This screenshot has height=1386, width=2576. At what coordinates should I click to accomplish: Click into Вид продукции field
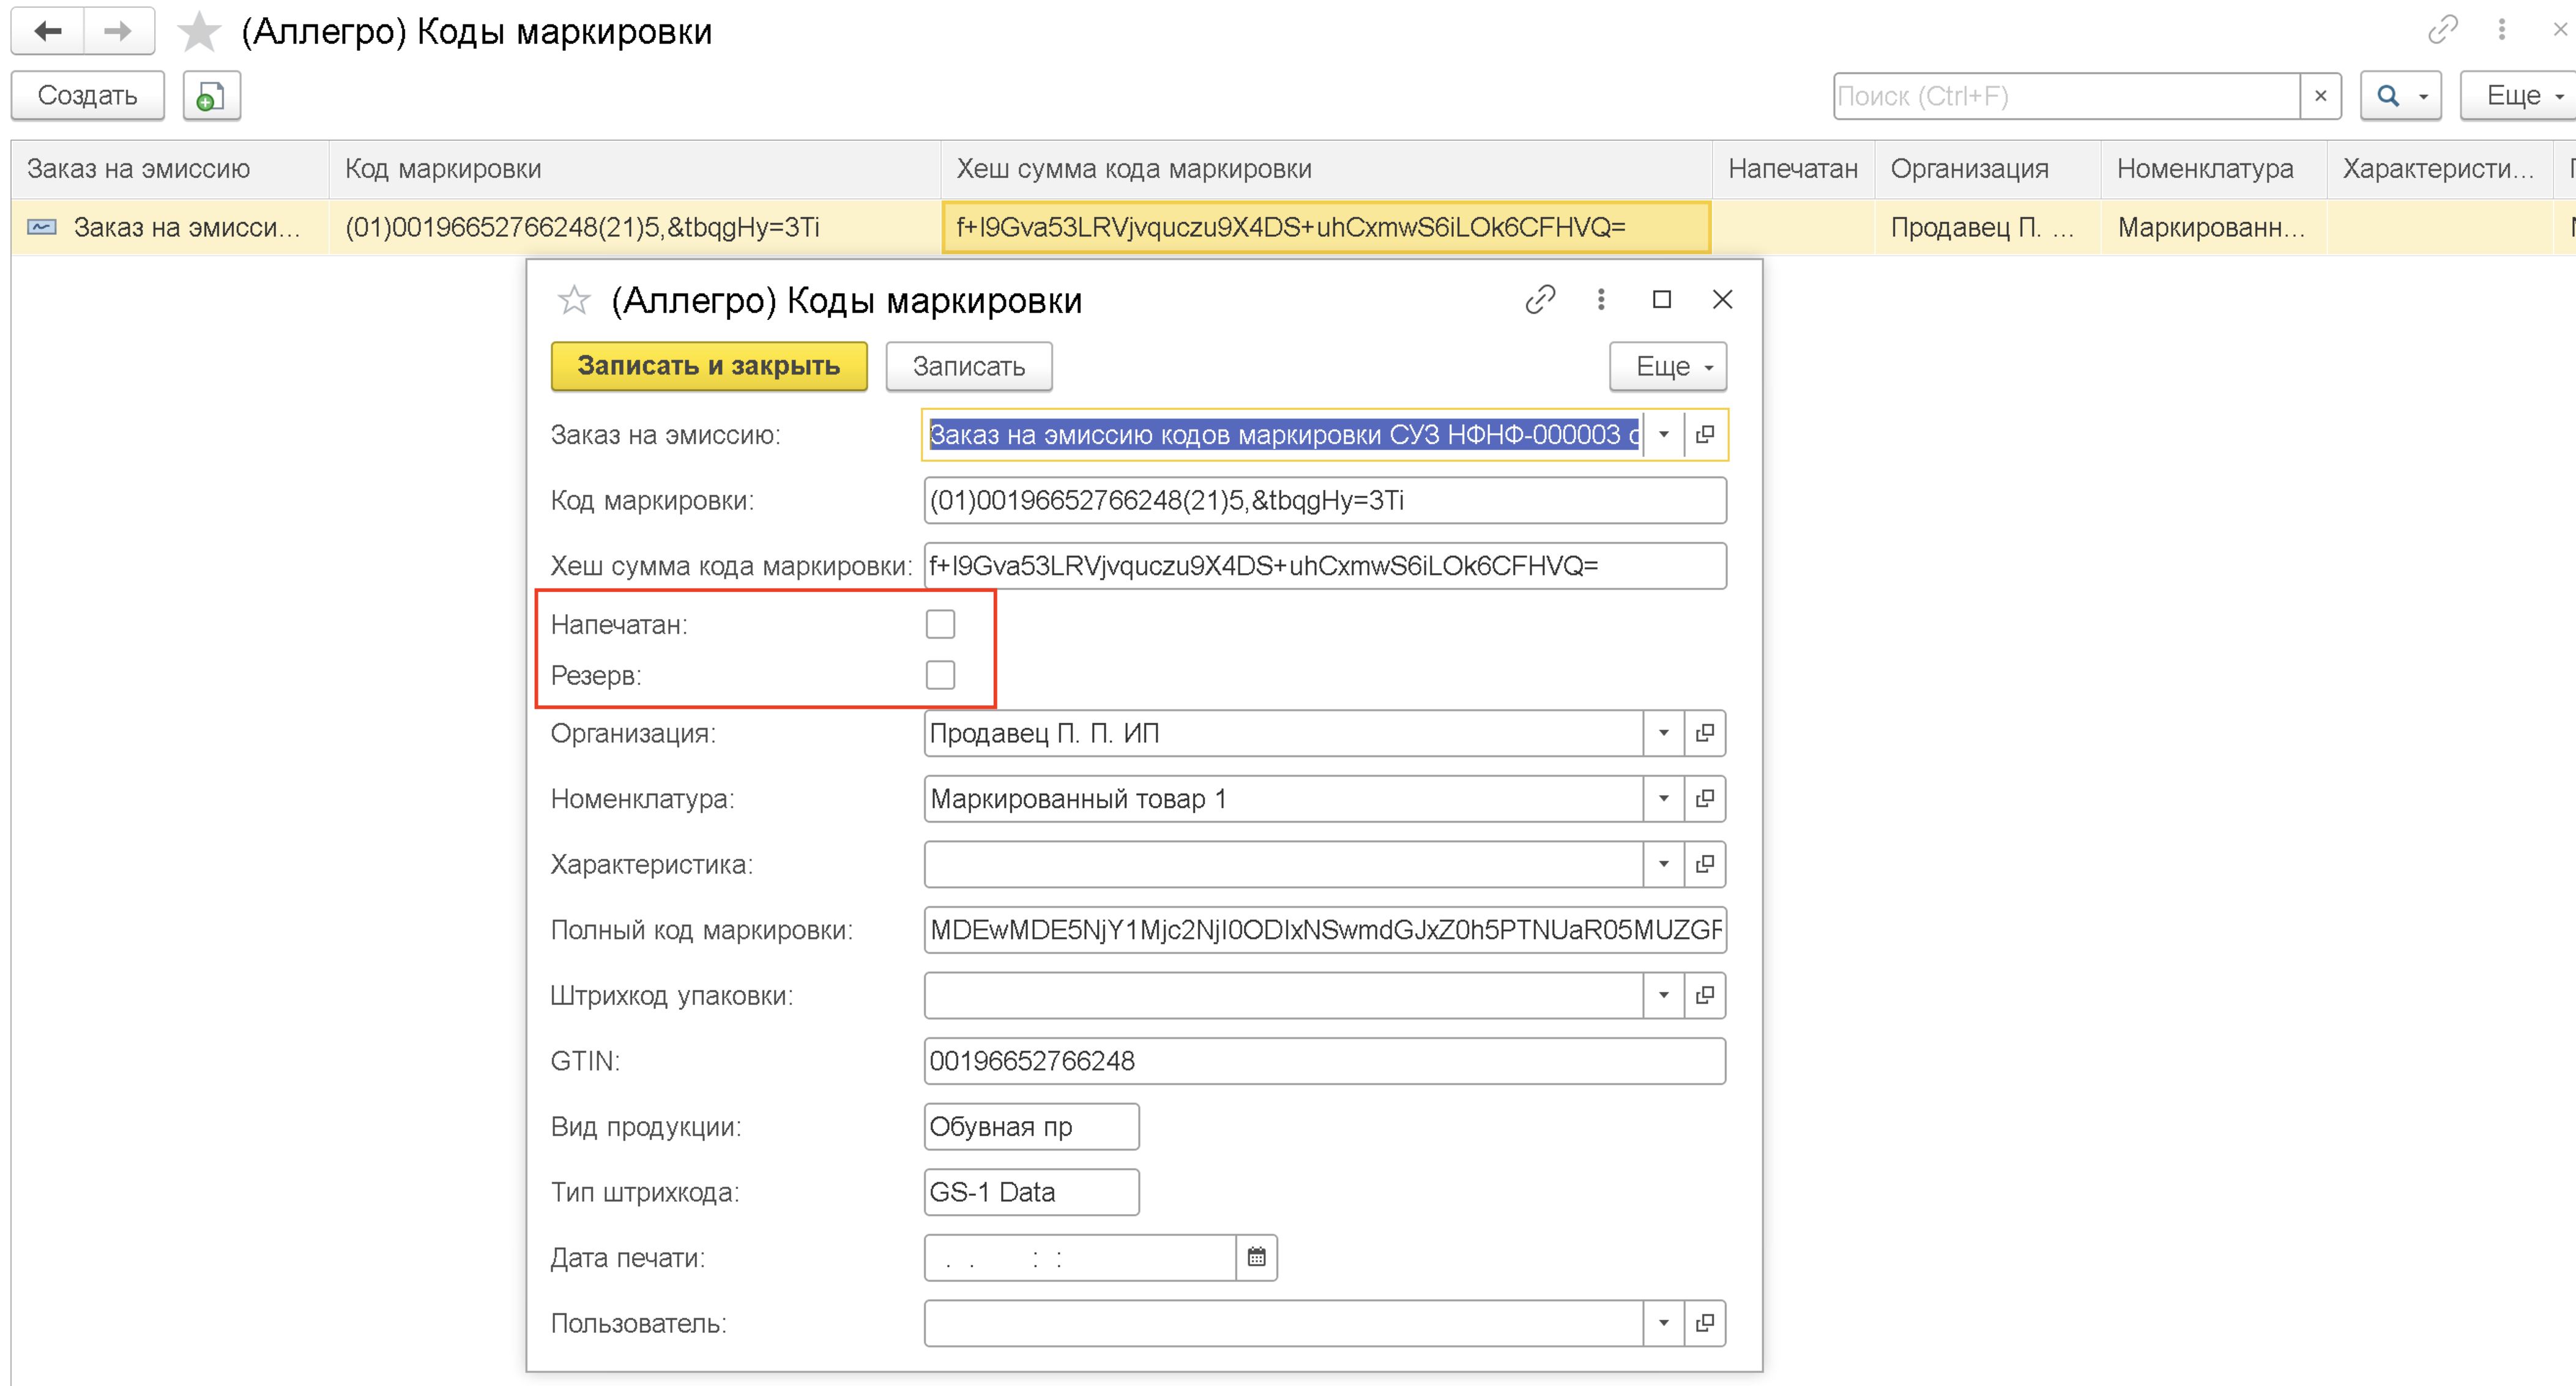point(1031,1127)
